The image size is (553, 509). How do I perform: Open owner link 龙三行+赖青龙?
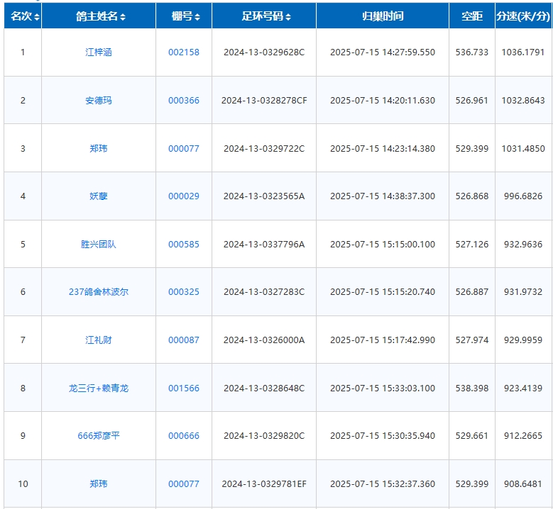tap(99, 388)
